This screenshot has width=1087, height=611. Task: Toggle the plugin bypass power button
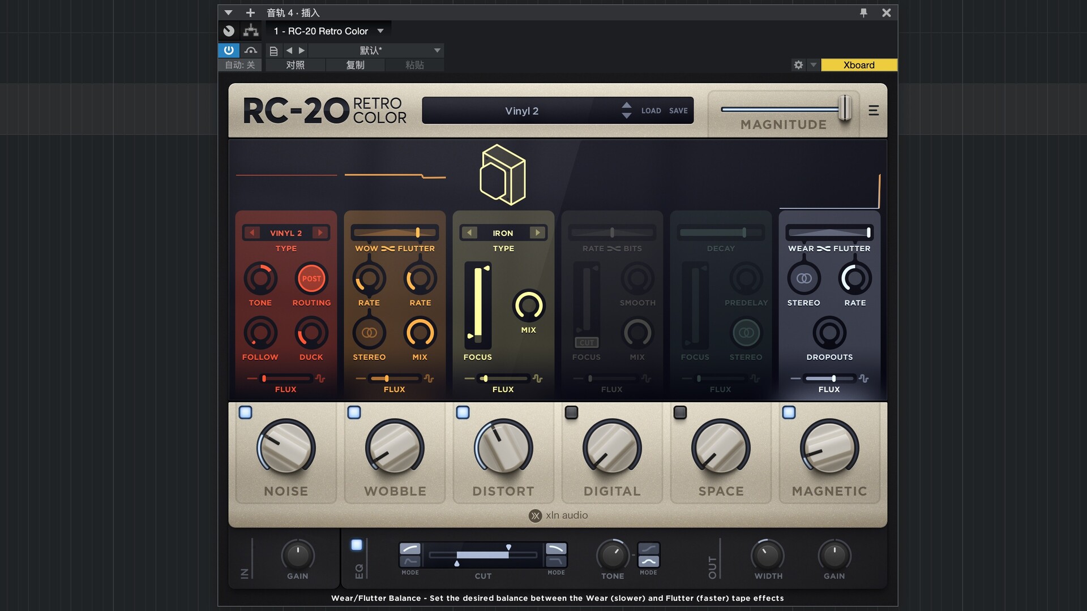coord(229,50)
